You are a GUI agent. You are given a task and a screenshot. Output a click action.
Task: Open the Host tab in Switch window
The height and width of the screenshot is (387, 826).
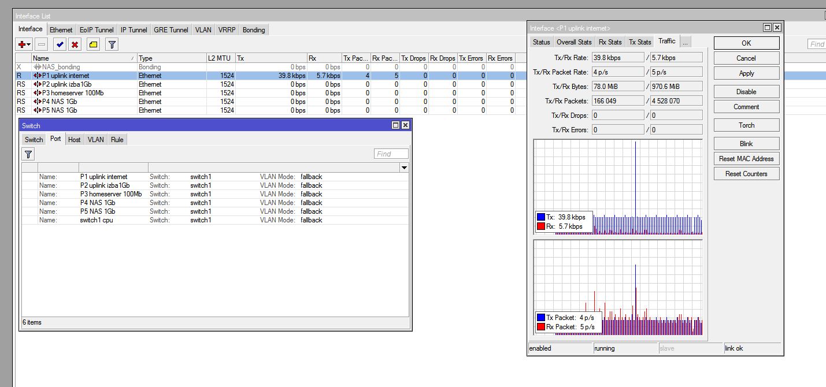pos(74,139)
